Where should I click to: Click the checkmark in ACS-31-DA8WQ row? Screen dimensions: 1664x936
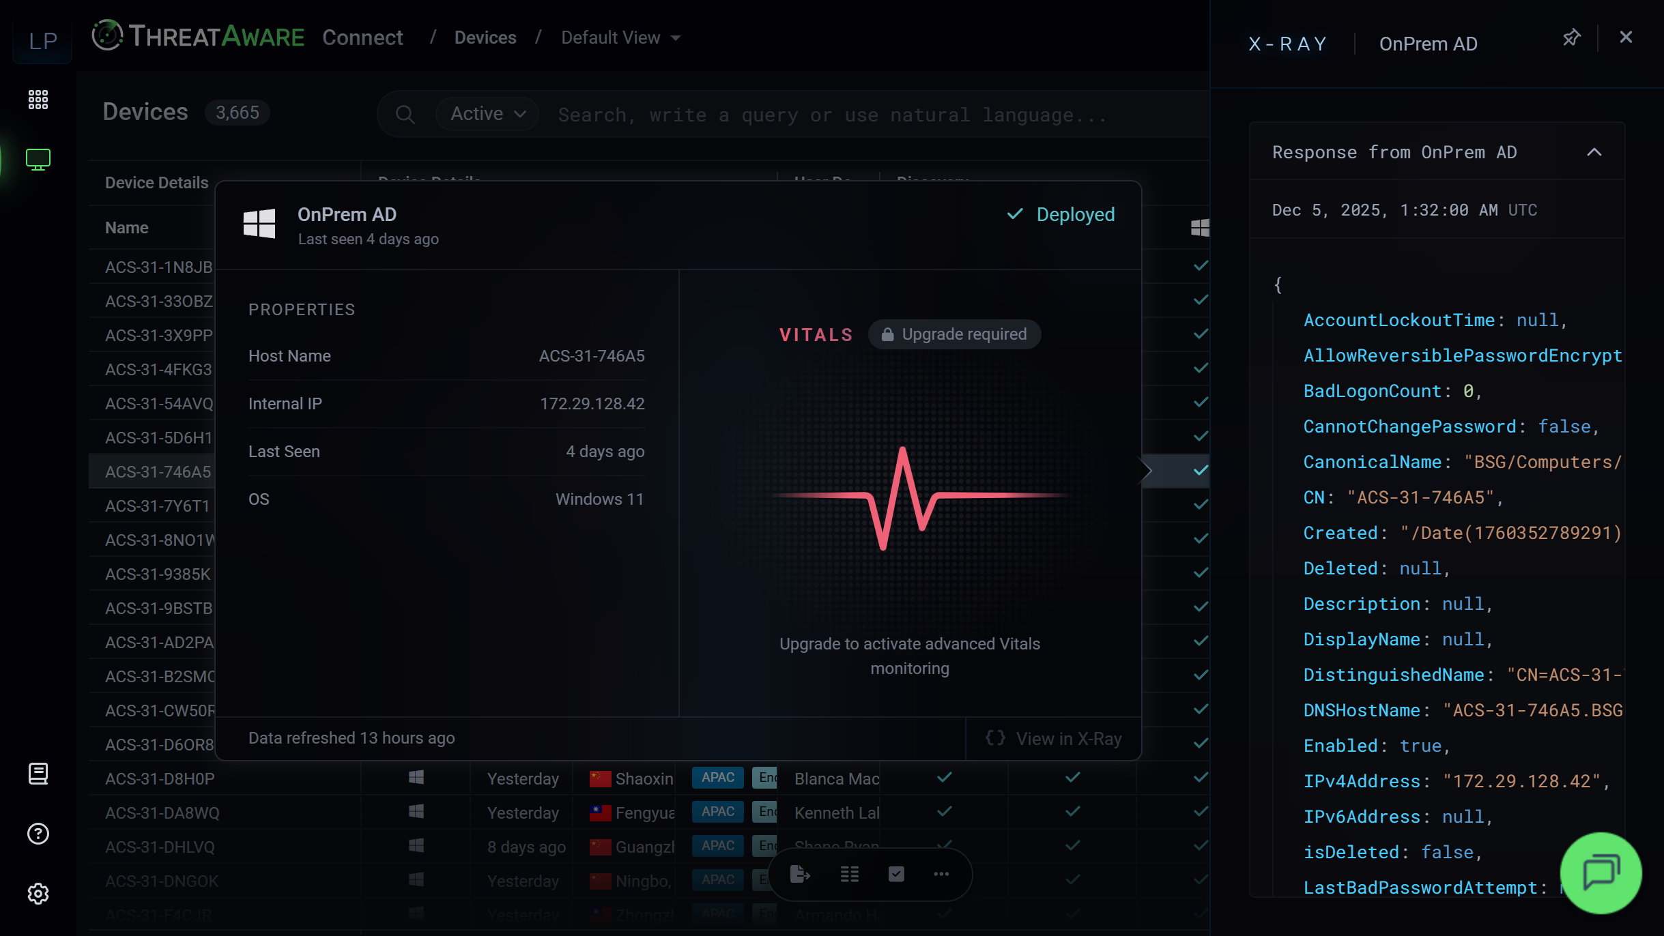point(945,812)
